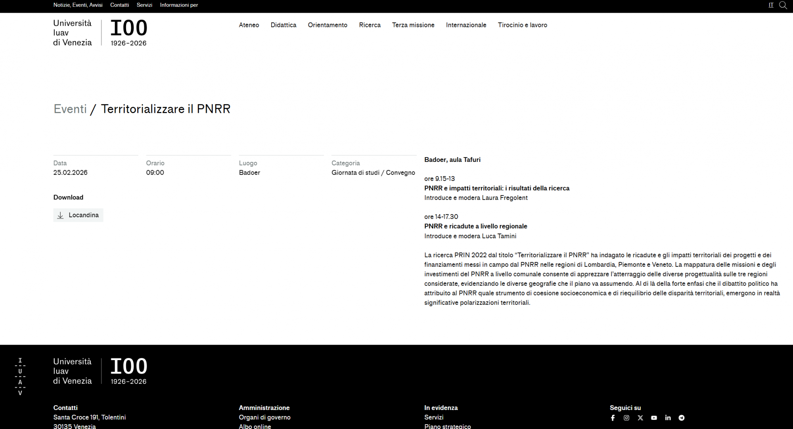Image resolution: width=793 pixels, height=429 pixels.
Task: Click Organi di governo footer link
Action: [264, 417]
